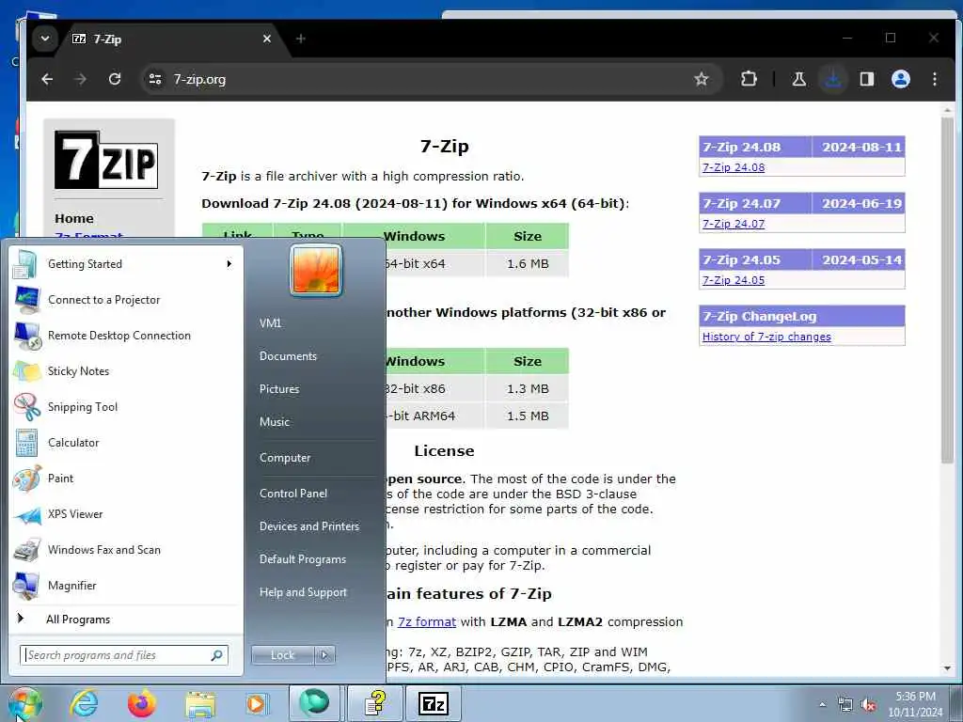Open Pictures from Start menu
963x722 pixels.
pos(279,388)
